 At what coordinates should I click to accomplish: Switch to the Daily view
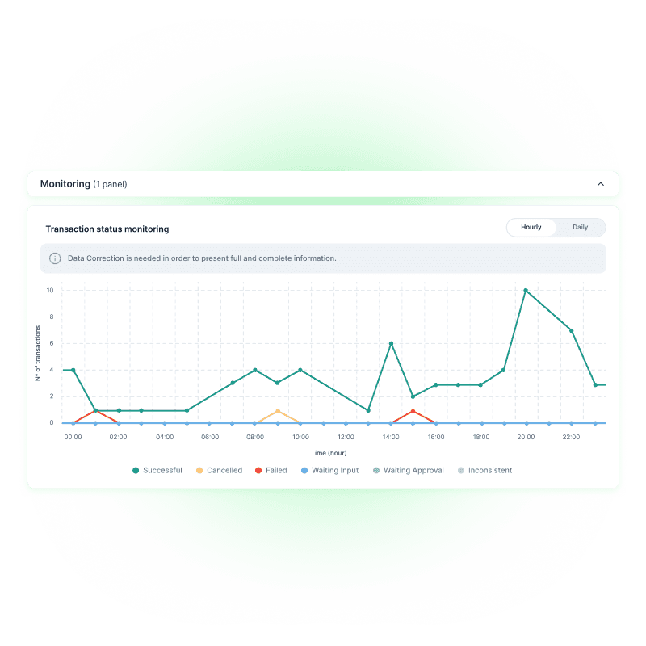[x=580, y=227]
